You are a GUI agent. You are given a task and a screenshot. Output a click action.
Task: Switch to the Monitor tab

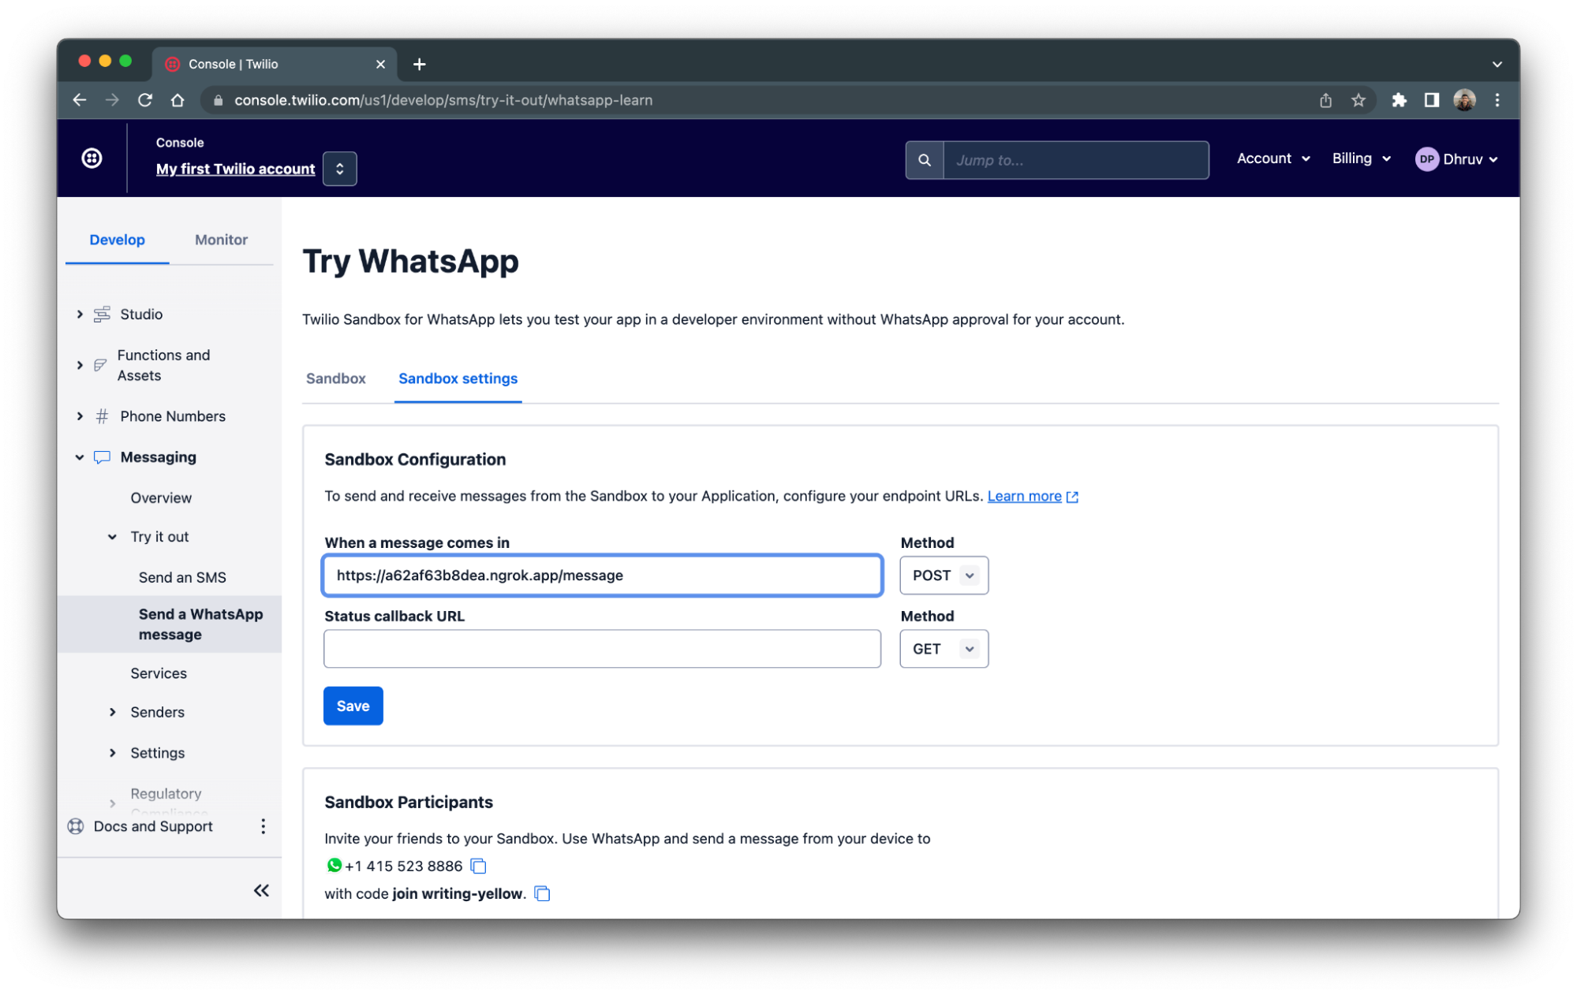tap(221, 240)
